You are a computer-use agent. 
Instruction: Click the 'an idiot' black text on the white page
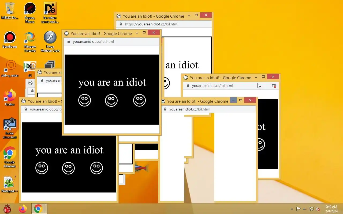tap(182, 65)
